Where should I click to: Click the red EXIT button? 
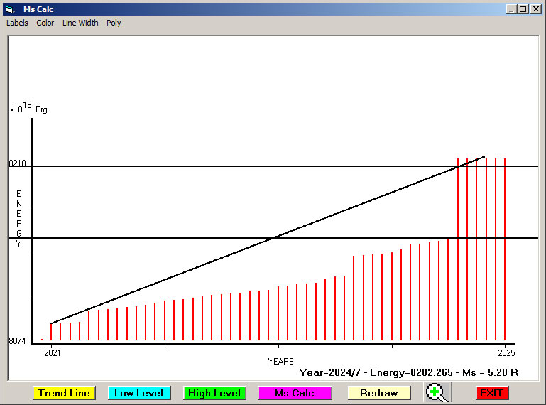(x=491, y=393)
